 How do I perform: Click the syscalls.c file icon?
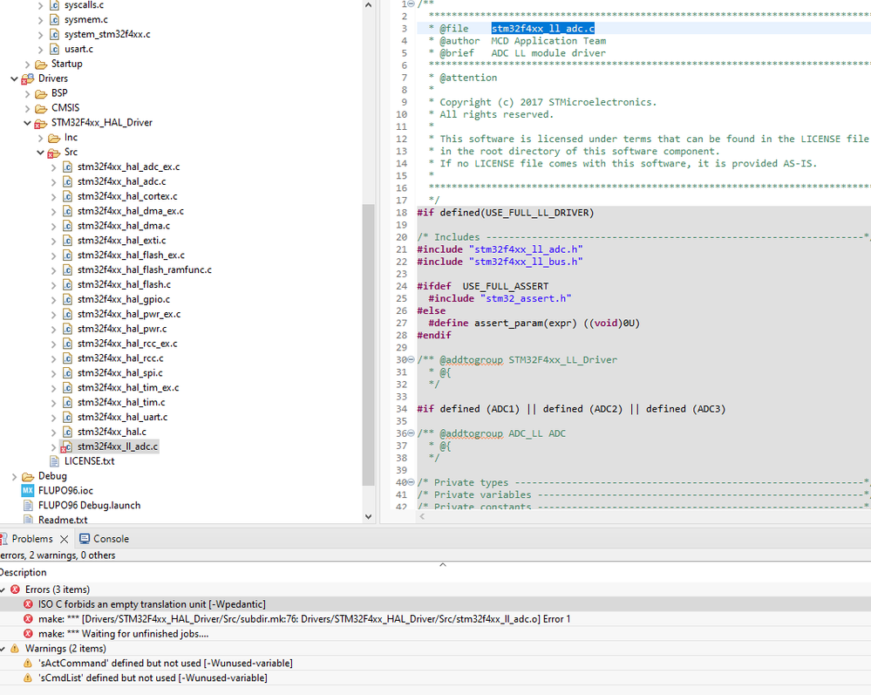54,5
